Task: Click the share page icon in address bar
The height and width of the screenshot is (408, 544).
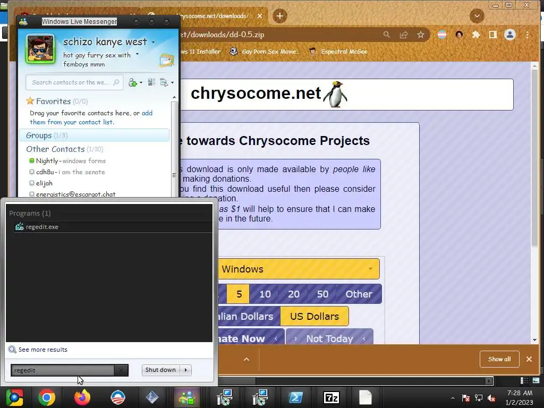Action: (404, 35)
